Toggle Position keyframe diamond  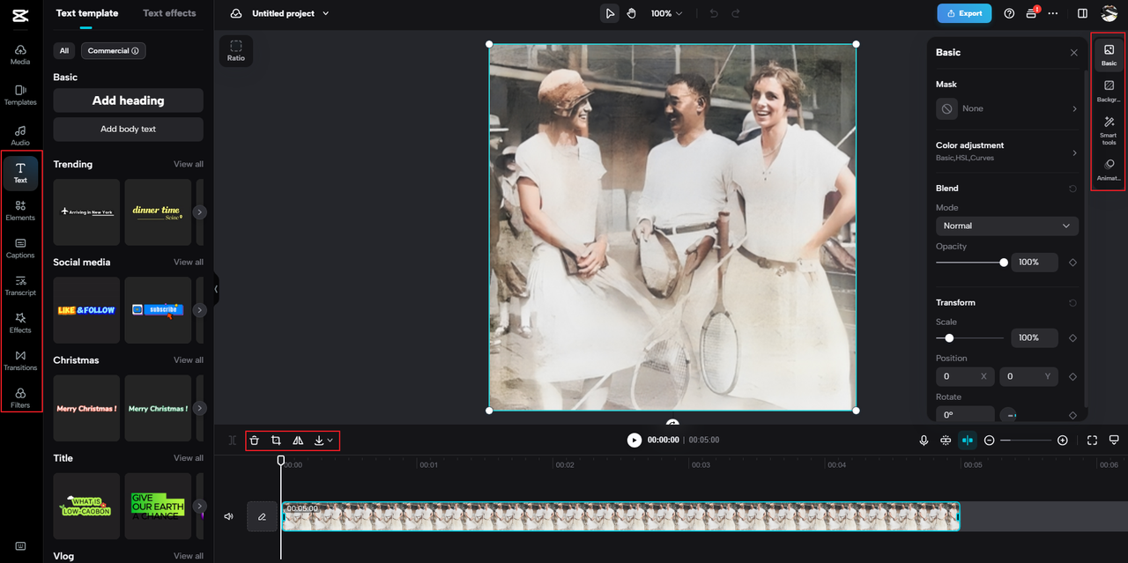(1072, 376)
